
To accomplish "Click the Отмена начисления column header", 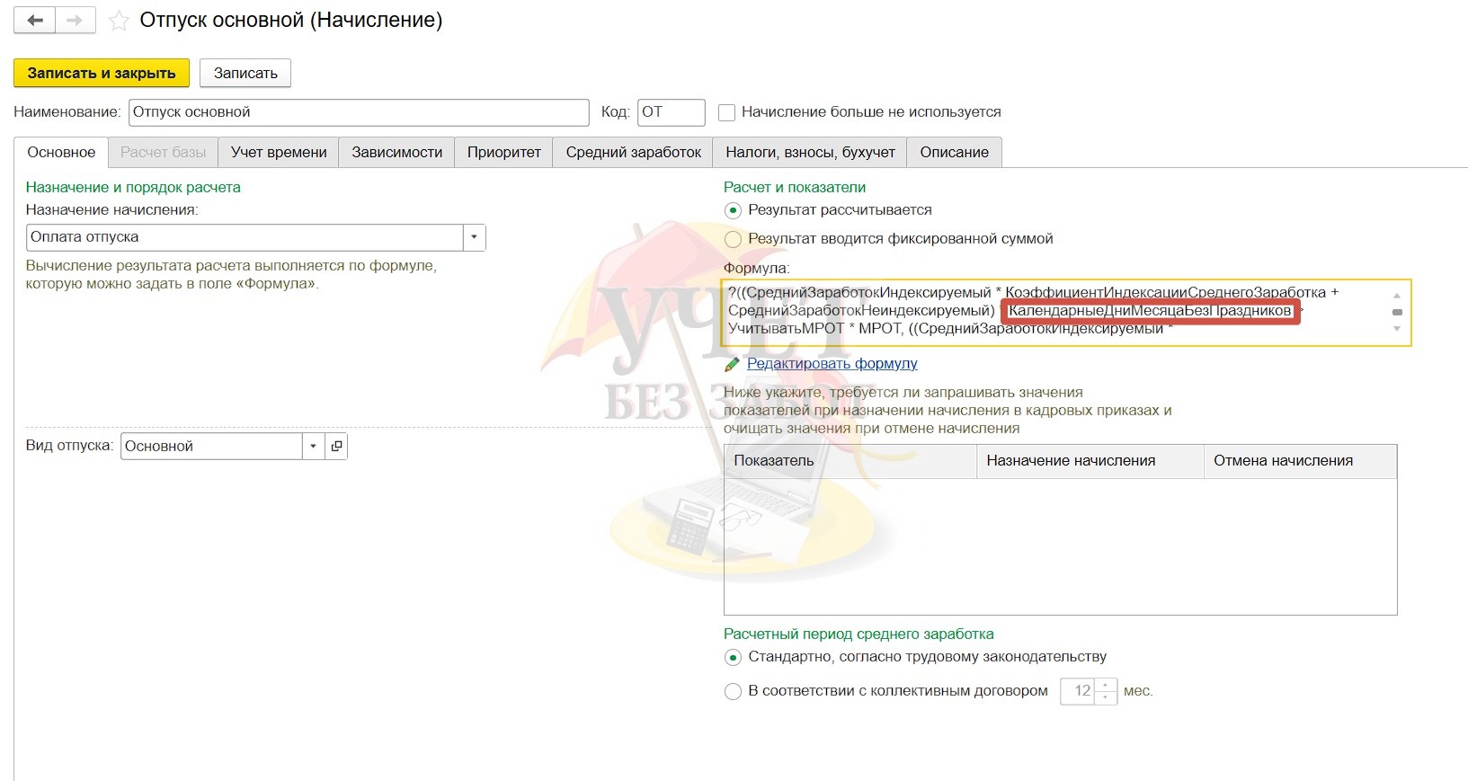I will [x=1300, y=461].
